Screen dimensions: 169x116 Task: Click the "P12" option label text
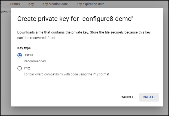27,68
